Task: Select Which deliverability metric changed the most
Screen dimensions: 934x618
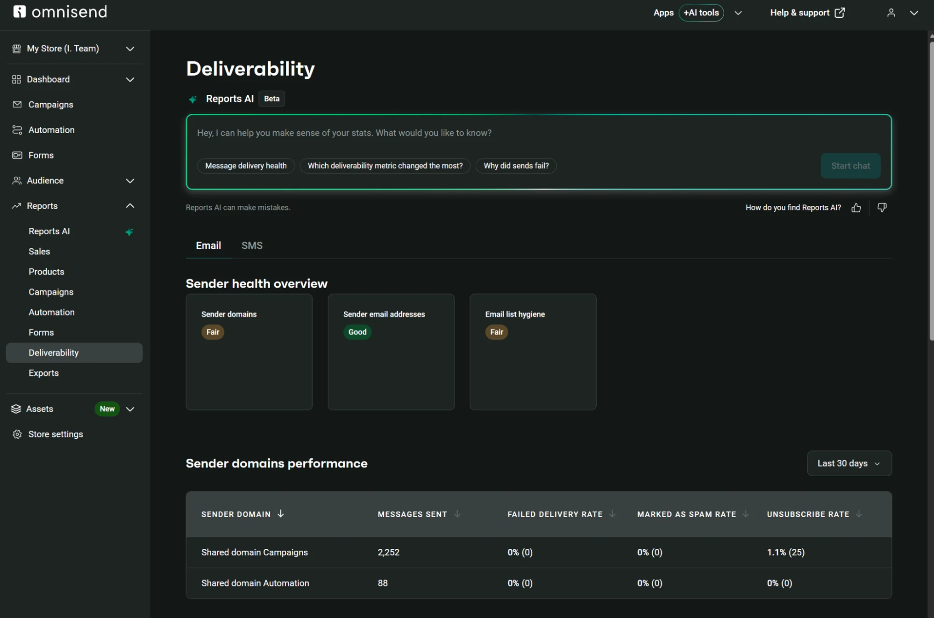Action: 385,166
